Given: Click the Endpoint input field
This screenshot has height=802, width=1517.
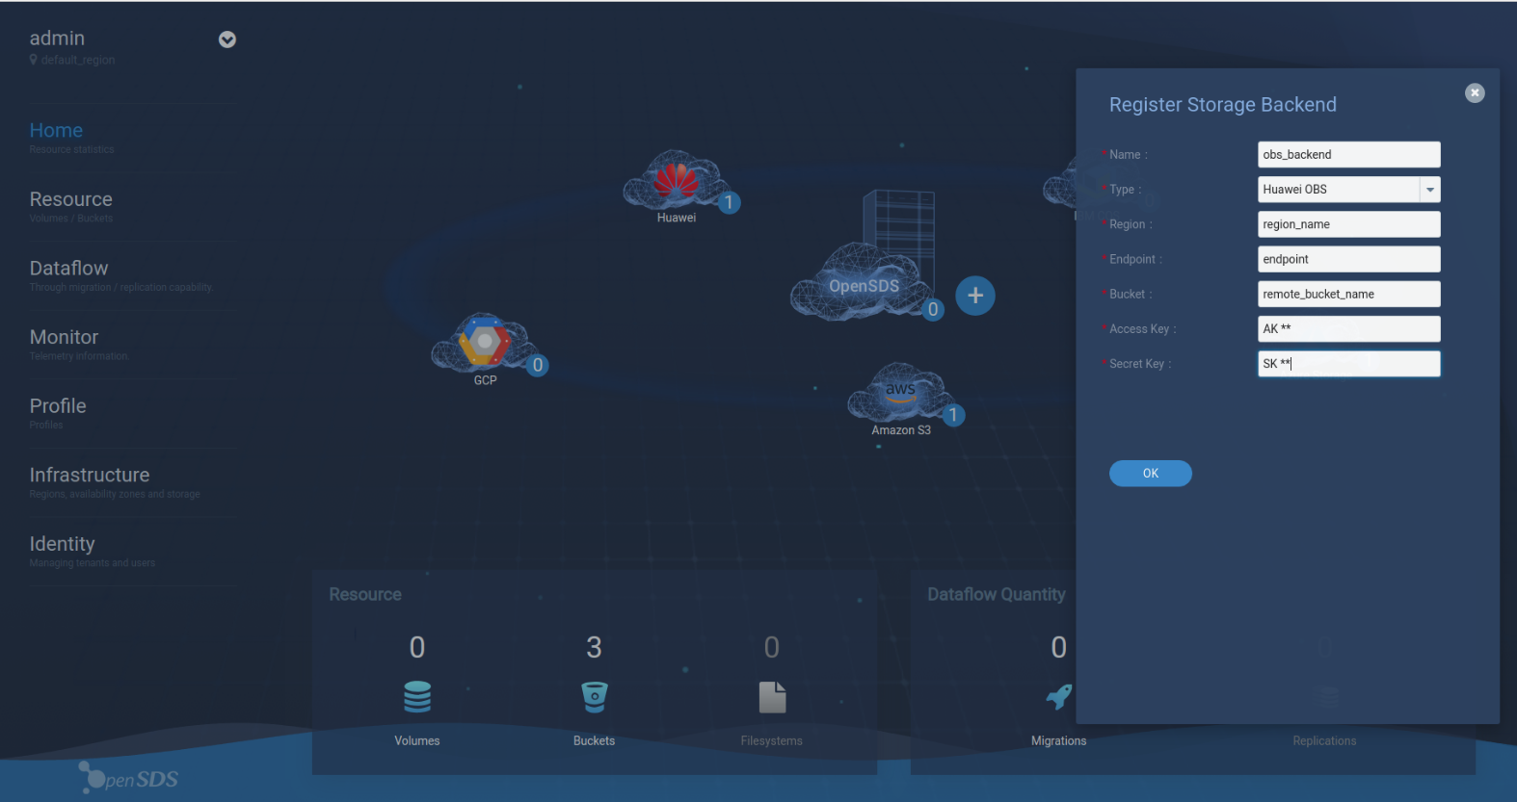Looking at the screenshot, I should pos(1348,259).
